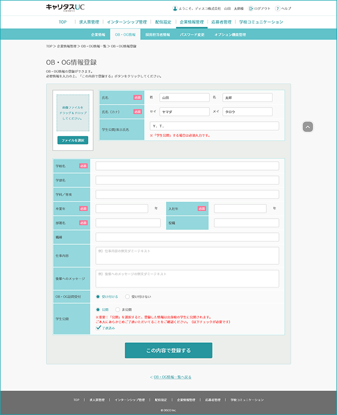This screenshot has width=337, height=415.
Task: Open the パスワード変更 tab
Action: click(192, 34)
